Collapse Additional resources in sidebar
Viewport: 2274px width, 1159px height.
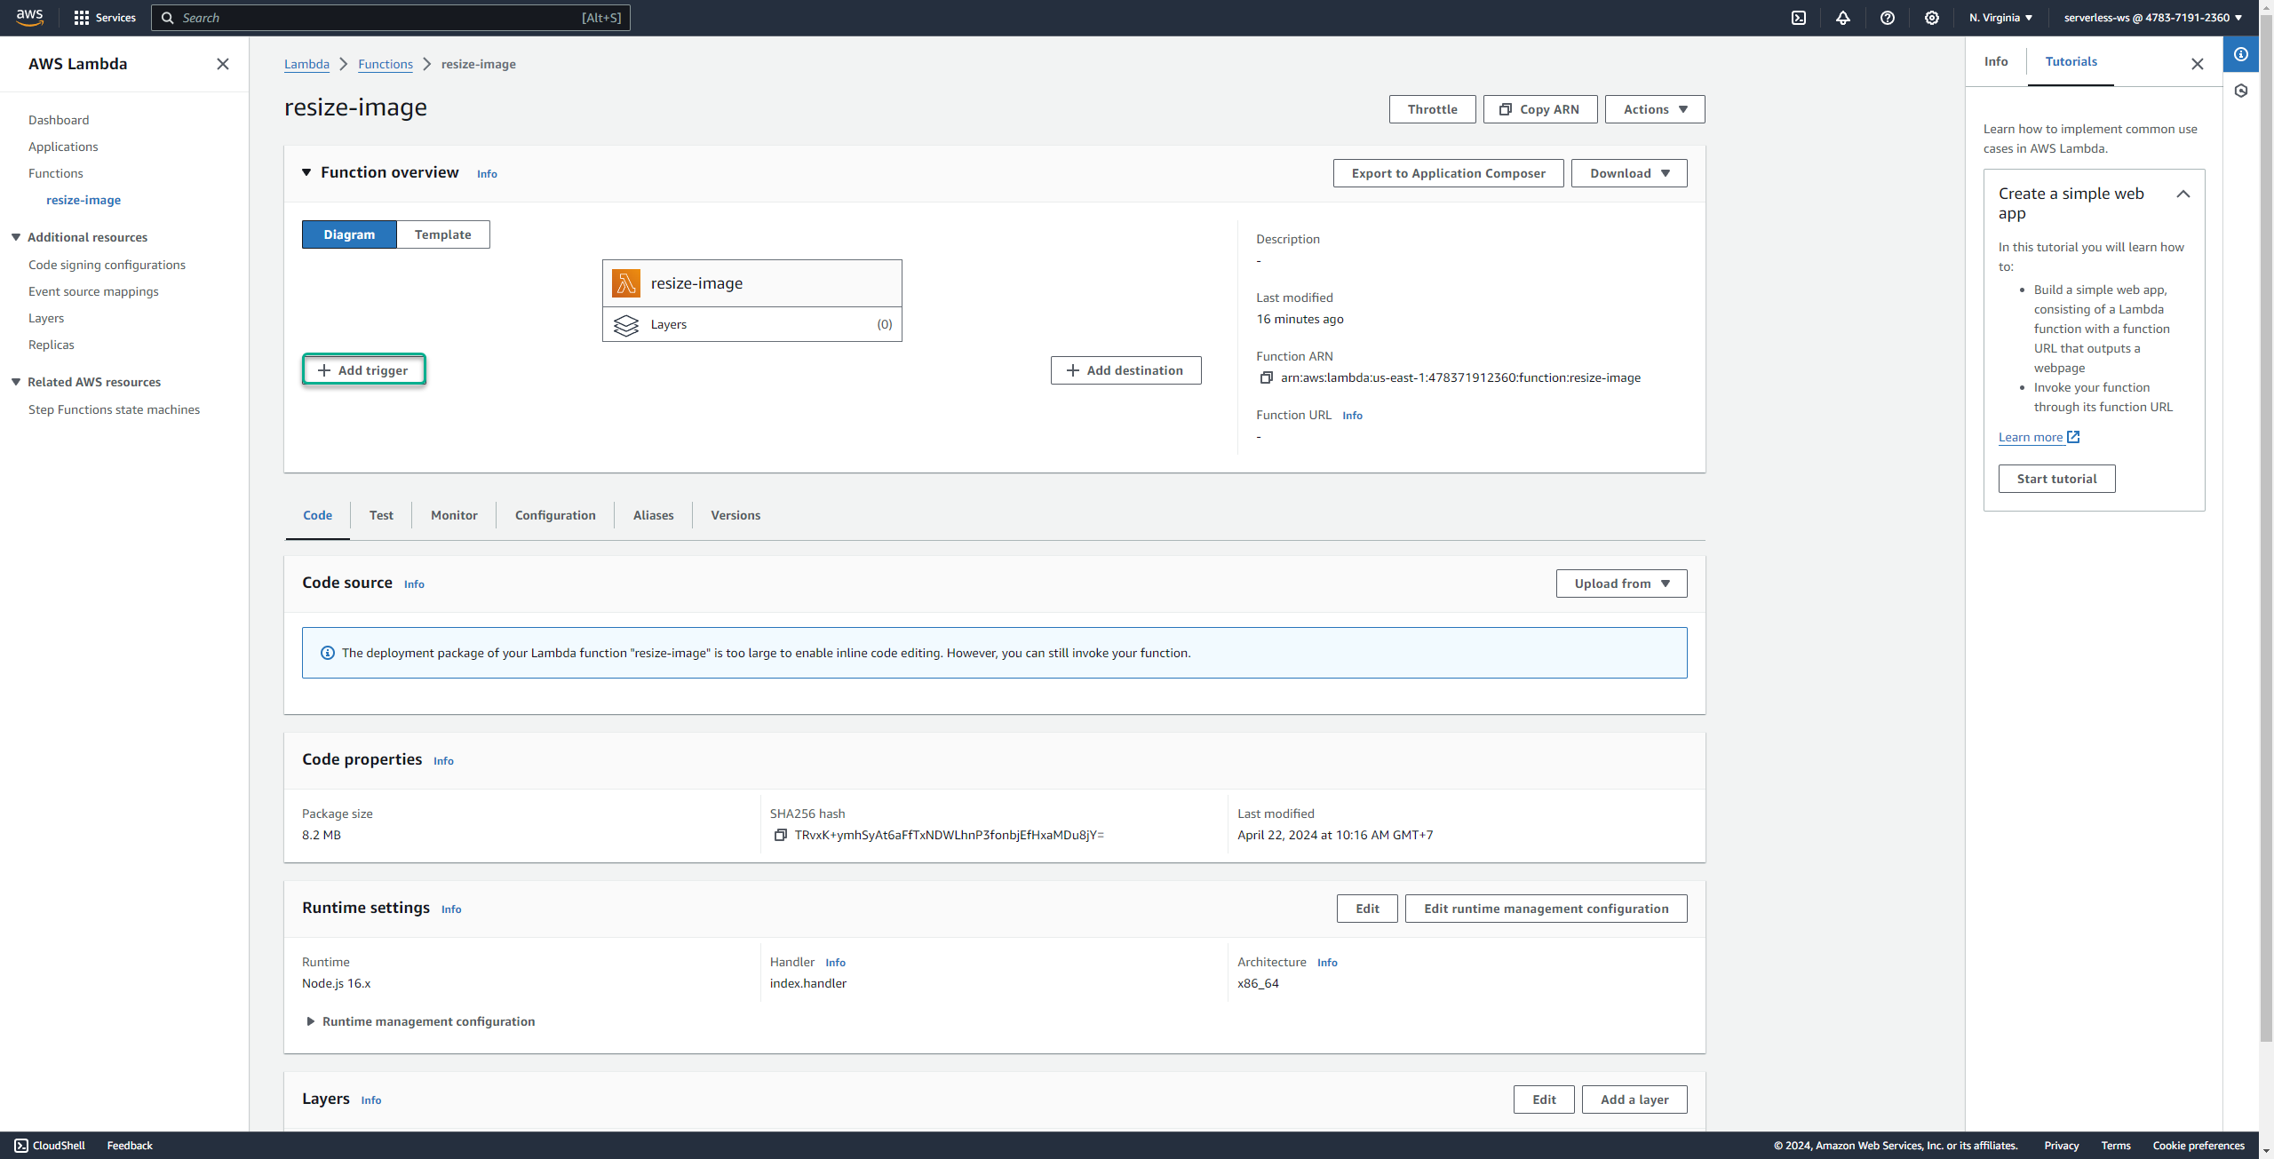[16, 237]
